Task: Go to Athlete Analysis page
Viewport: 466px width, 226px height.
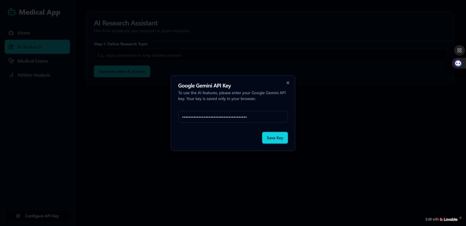Action: [x=37, y=75]
